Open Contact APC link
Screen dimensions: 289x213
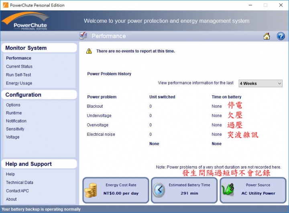click(17, 191)
